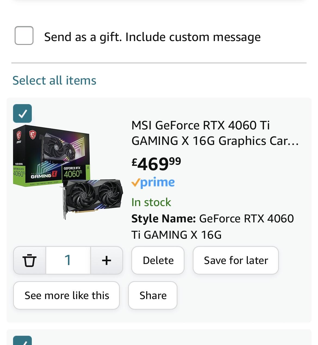
Task: Click the checkmark icon on the MSI graphics card
Action: 23,114
